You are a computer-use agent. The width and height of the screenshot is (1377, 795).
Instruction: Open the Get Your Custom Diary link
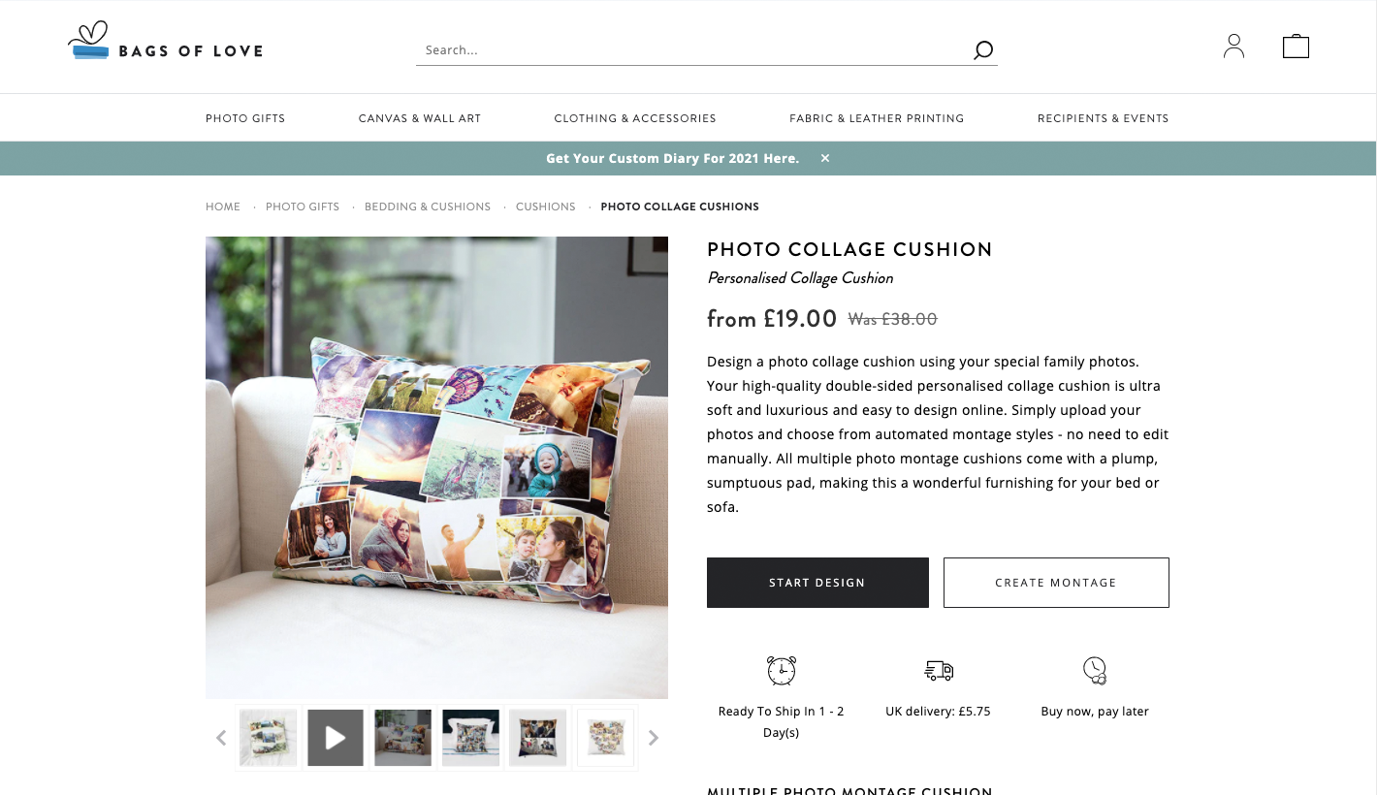673,158
